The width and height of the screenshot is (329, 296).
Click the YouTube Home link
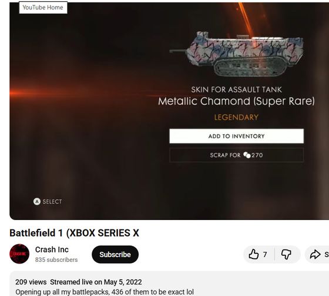[43, 8]
